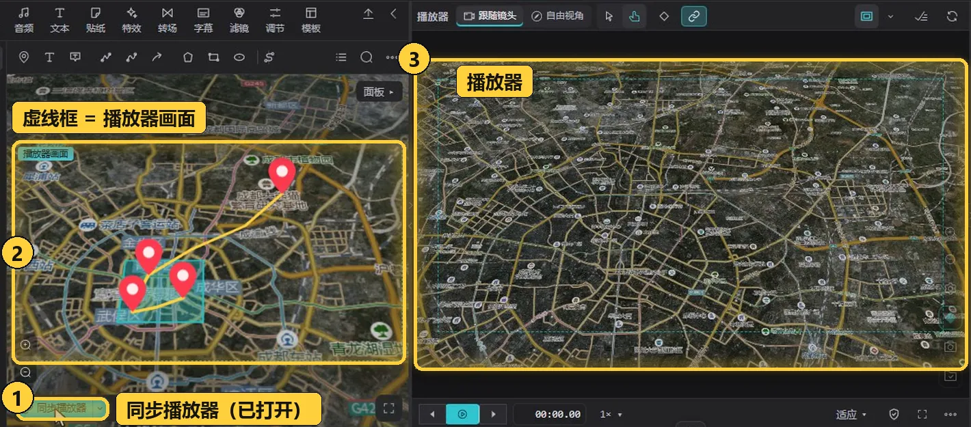
Task: Click the search magnifier icon
Action: click(367, 57)
